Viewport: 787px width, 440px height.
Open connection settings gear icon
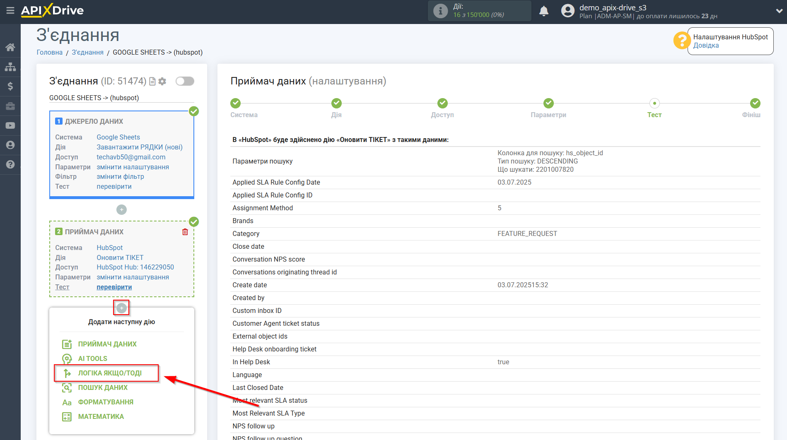coord(162,82)
